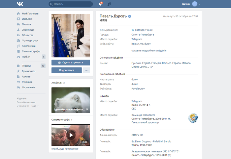Open the notifications bell
Image resolution: width=231 pixels, height=159 pixels.
coord(100,4)
